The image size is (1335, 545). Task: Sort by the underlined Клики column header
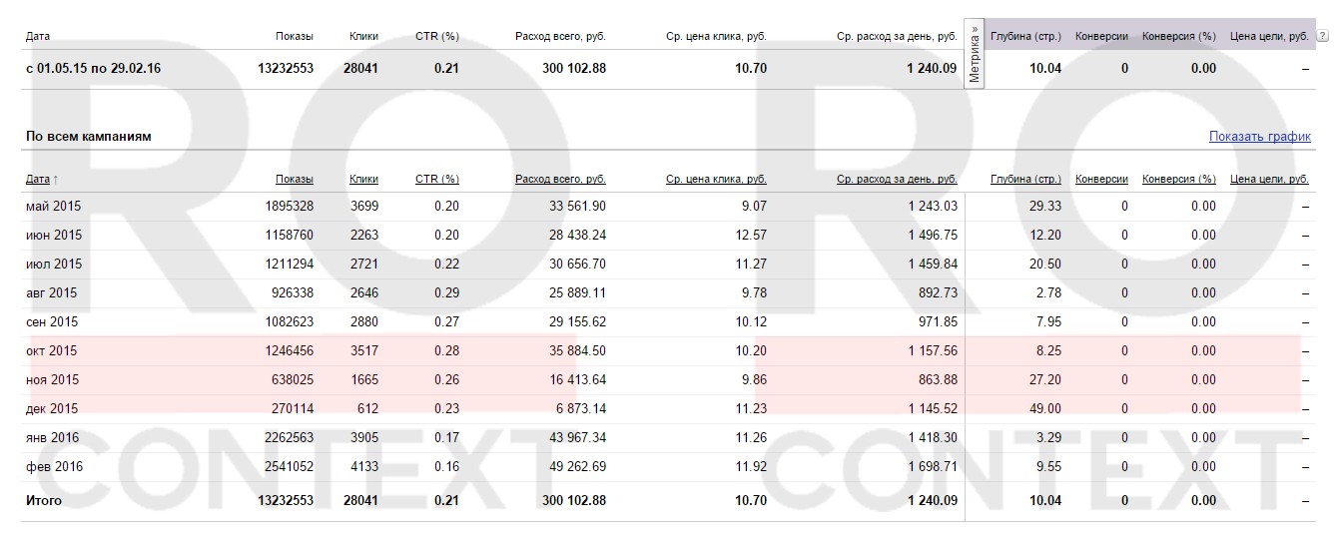click(x=363, y=180)
